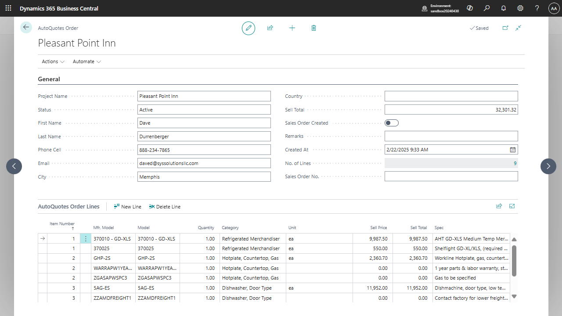Click the Sell Price column header
Image resolution: width=562 pixels, height=316 pixels.
pos(378,228)
